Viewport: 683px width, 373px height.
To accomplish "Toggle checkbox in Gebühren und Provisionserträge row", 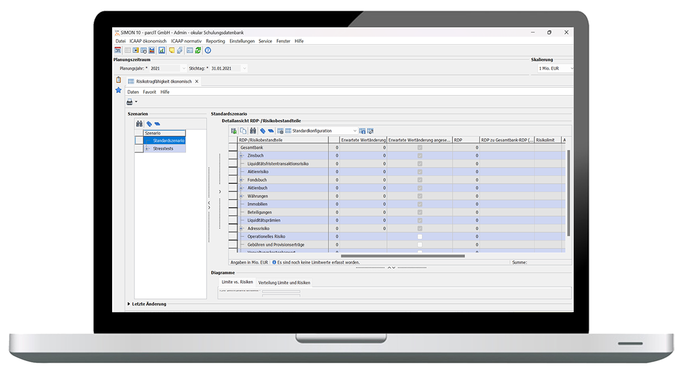I will [x=419, y=244].
